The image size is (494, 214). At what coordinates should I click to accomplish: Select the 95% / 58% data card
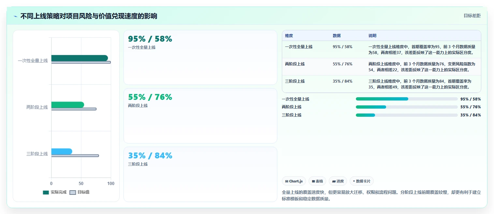pyautogui.click(x=200, y=57)
